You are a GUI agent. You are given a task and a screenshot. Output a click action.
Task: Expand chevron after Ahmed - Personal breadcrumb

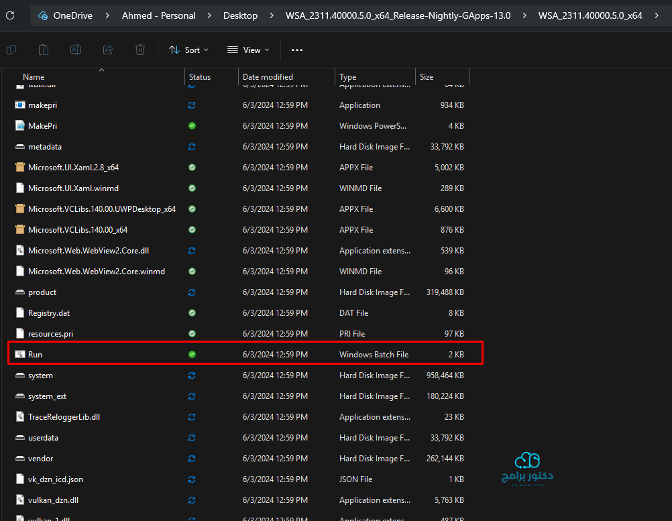coord(209,16)
